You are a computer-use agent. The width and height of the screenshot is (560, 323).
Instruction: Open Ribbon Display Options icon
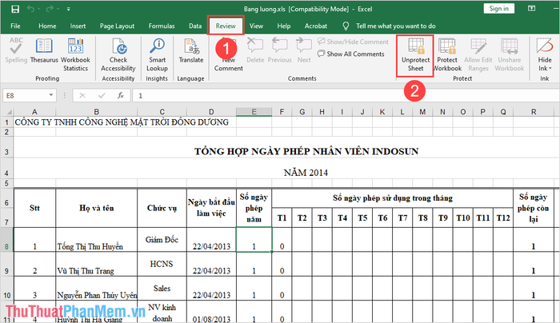click(x=532, y=9)
